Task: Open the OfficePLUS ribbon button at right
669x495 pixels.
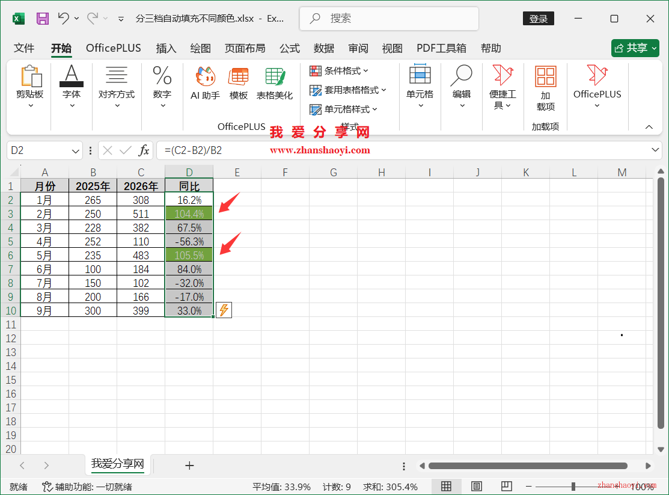Action: tap(597, 87)
